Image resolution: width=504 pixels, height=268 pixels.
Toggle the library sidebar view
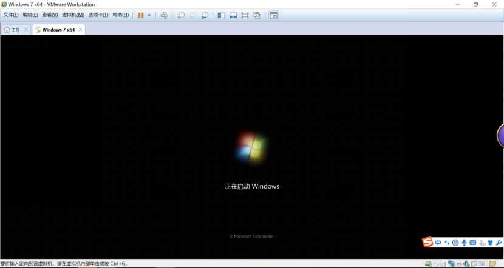[x=221, y=15]
